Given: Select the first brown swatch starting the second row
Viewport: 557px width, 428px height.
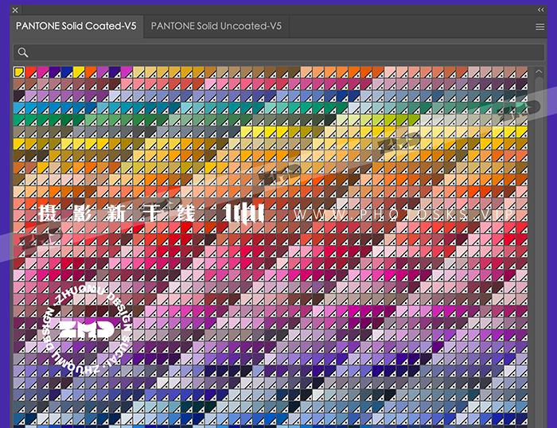Looking at the screenshot, I should [x=19, y=84].
